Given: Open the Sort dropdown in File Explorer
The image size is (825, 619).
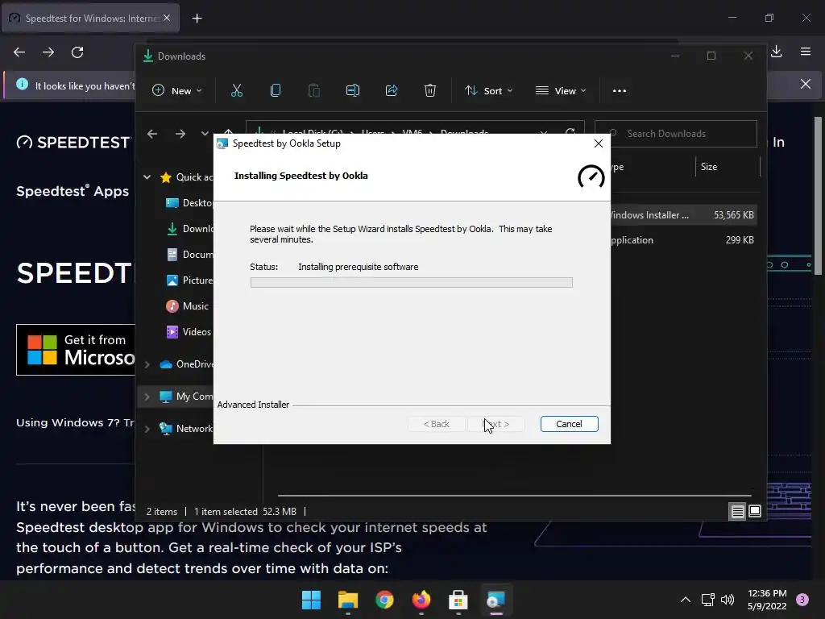Looking at the screenshot, I should tap(488, 90).
